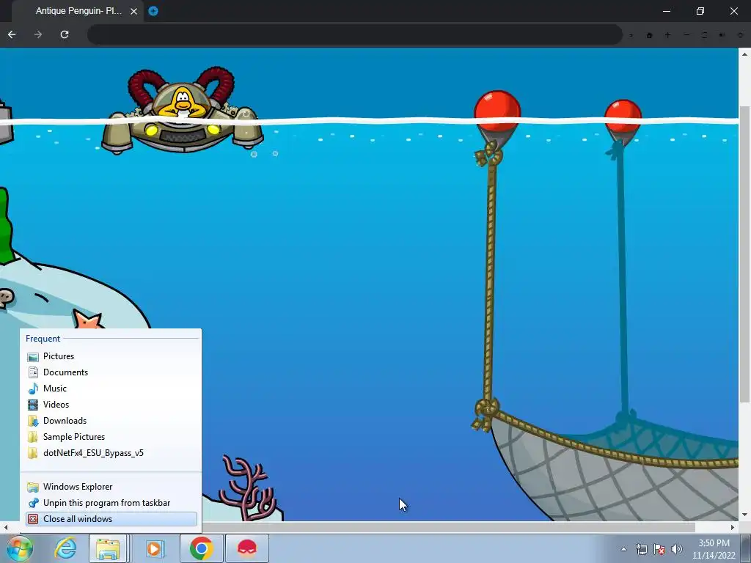Click the volume speaker tray icon
Image resolution: width=751 pixels, height=563 pixels.
pos(677,549)
